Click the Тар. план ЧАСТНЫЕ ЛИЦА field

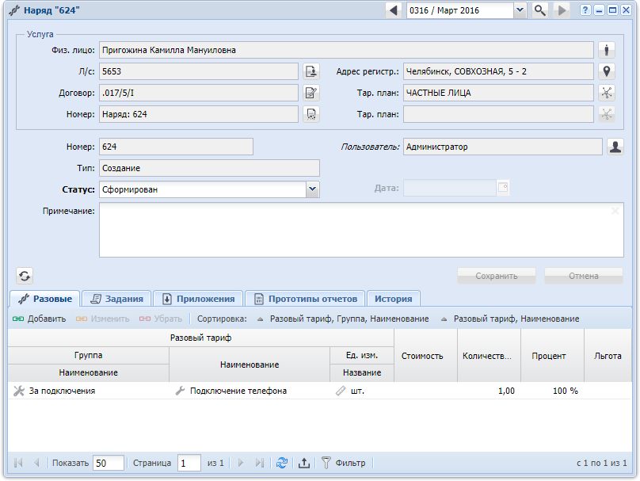(x=498, y=93)
